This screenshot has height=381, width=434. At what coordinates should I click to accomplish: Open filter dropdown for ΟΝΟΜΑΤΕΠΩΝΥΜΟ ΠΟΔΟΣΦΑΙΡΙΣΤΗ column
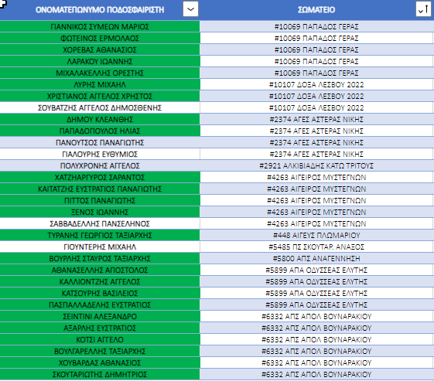[x=191, y=9]
